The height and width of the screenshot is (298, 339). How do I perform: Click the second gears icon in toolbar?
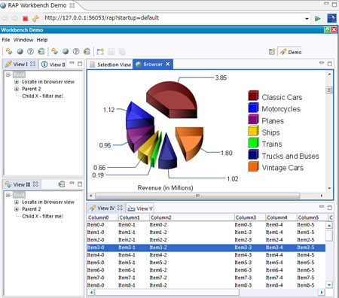54,51
